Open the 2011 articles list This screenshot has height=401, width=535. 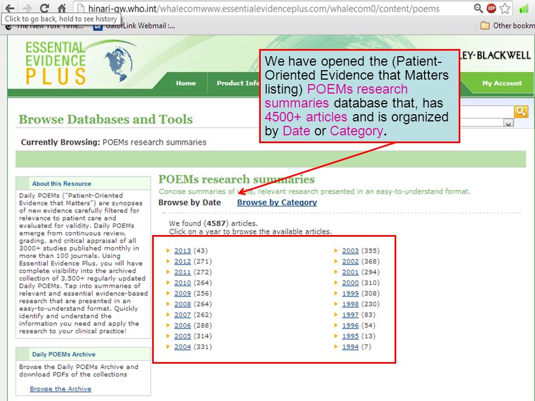click(183, 272)
